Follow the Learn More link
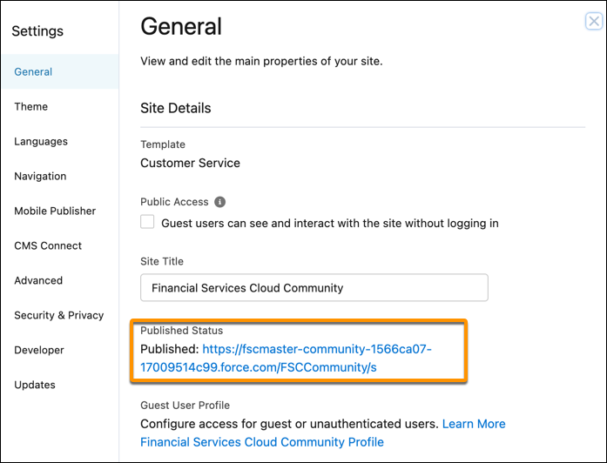Screen dimensions: 607x463 click(474, 424)
